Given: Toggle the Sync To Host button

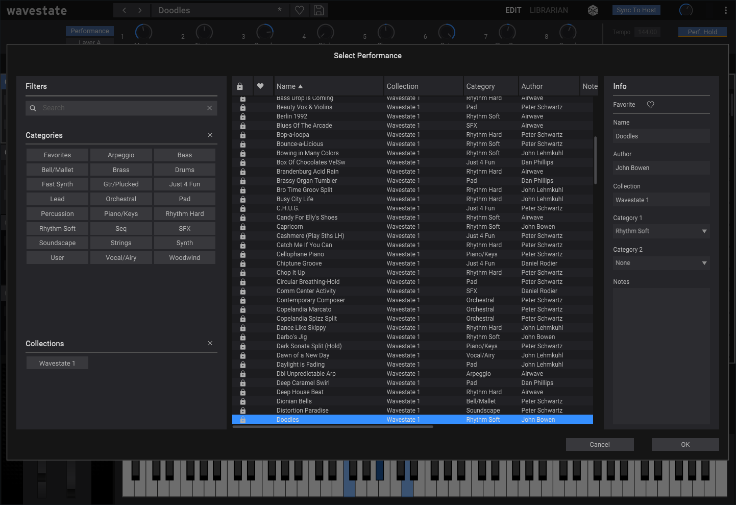Looking at the screenshot, I should point(636,10).
